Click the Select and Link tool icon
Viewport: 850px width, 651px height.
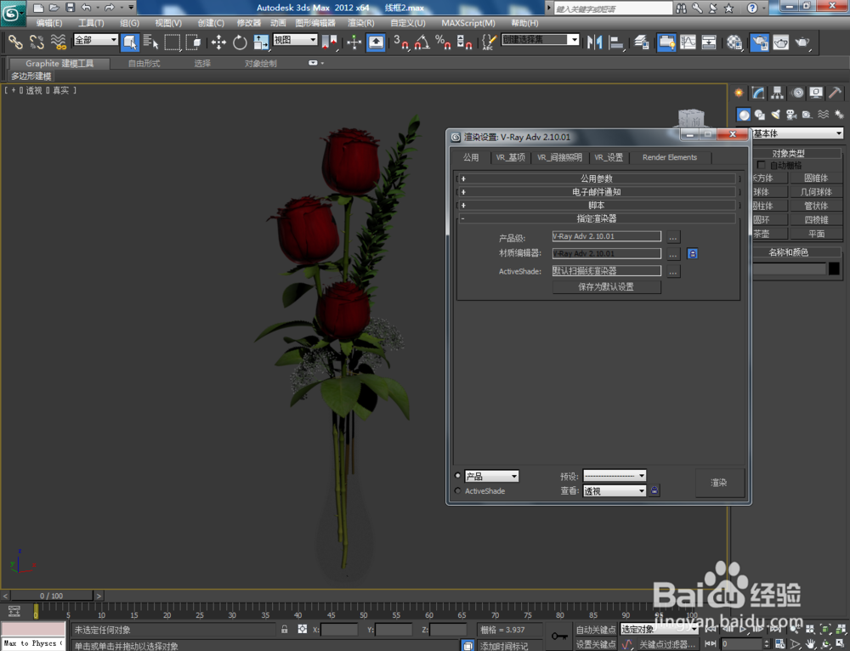tap(15, 42)
